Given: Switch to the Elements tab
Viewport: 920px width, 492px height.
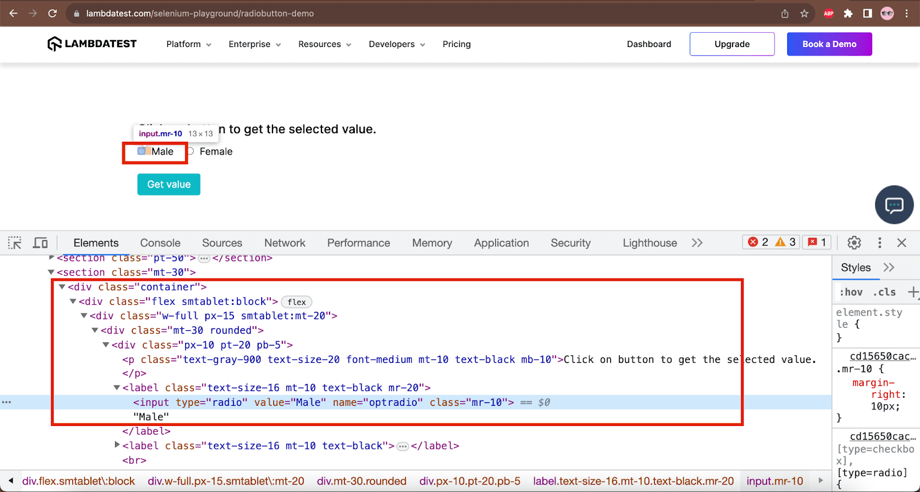Looking at the screenshot, I should tap(96, 243).
